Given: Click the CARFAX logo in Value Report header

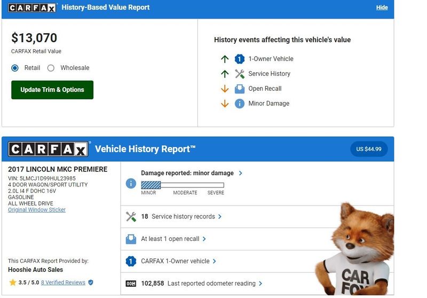Looking at the screenshot, I should pyautogui.click(x=32, y=7).
